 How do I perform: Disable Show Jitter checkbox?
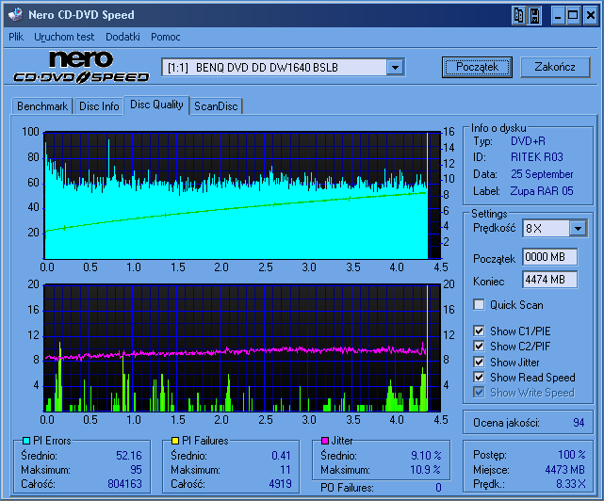(479, 362)
